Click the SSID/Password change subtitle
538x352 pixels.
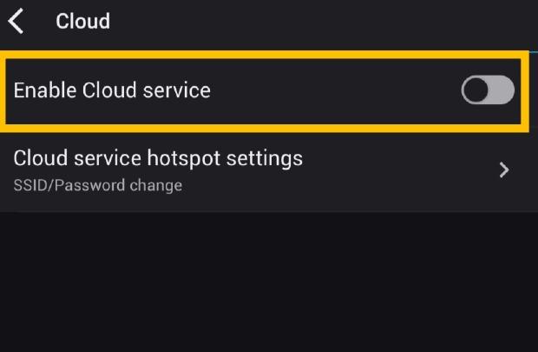coord(98,185)
